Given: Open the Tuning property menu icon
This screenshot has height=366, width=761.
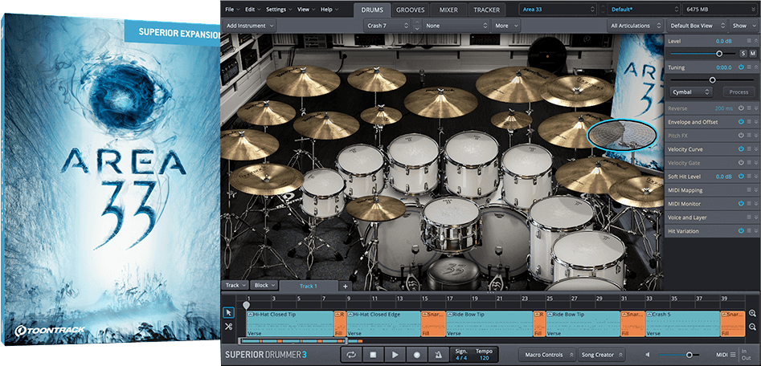Looking at the screenshot, I should tap(749, 67).
